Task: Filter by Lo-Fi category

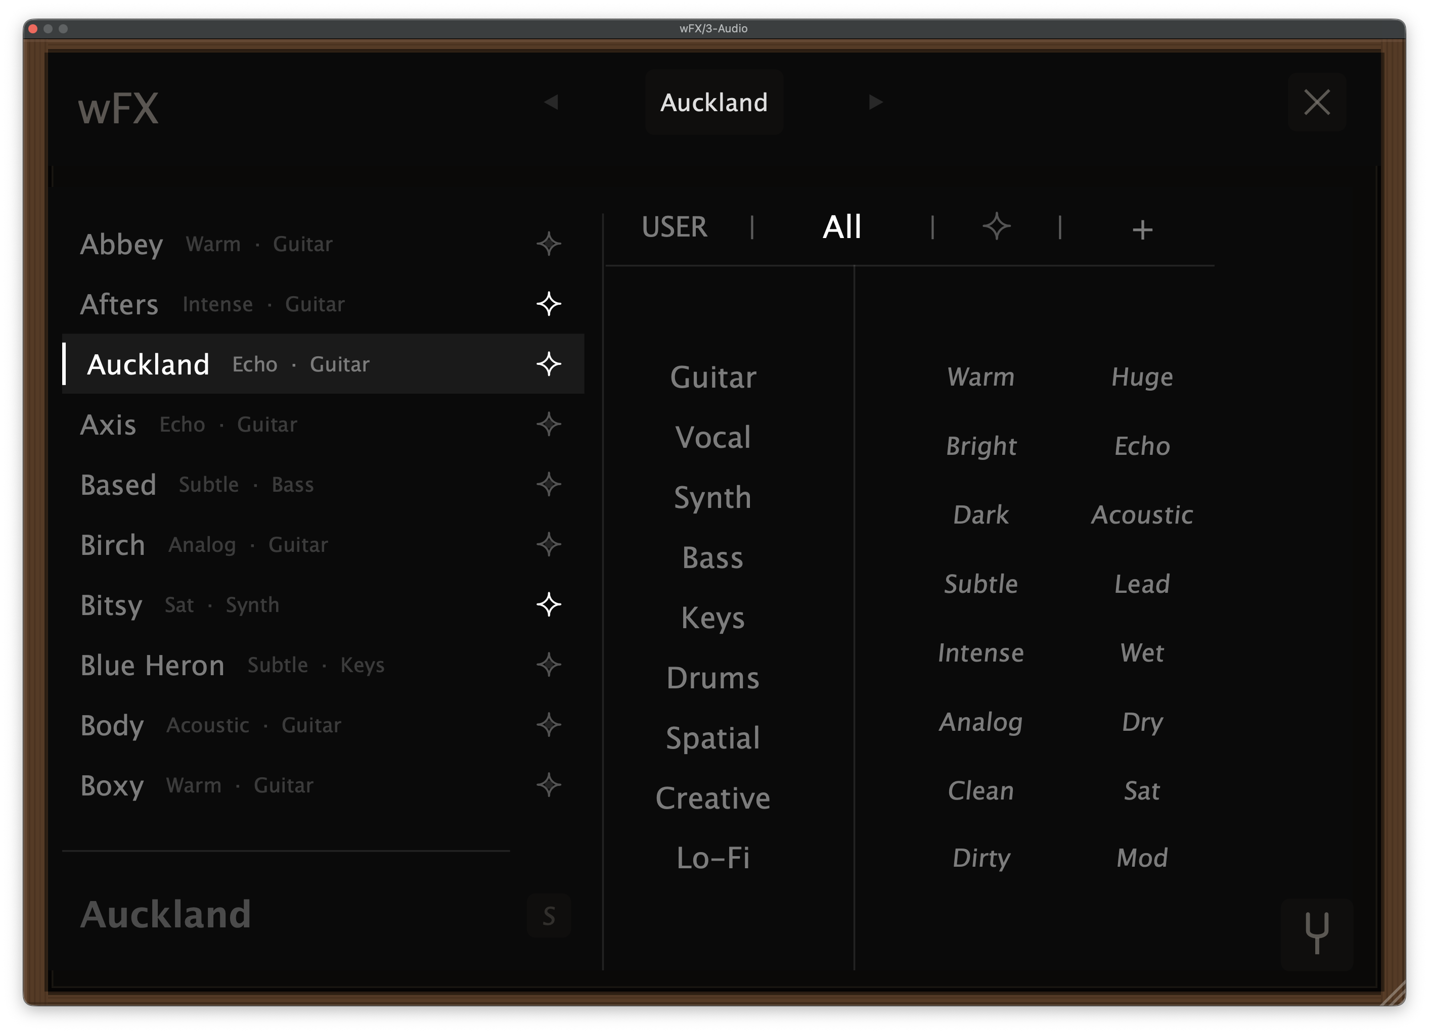Action: tap(712, 858)
